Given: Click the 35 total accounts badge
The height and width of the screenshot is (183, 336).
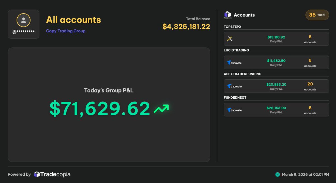Looking at the screenshot, I should pyautogui.click(x=317, y=15).
